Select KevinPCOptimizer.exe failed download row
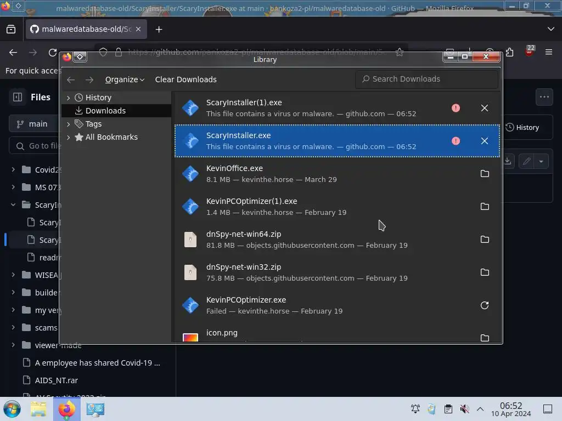Image resolution: width=562 pixels, height=421 pixels. [337, 306]
